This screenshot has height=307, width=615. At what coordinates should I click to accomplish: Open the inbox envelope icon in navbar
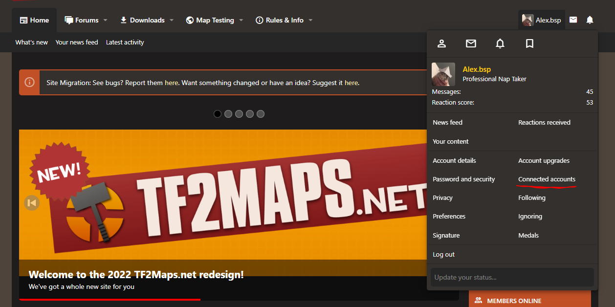pyautogui.click(x=573, y=20)
